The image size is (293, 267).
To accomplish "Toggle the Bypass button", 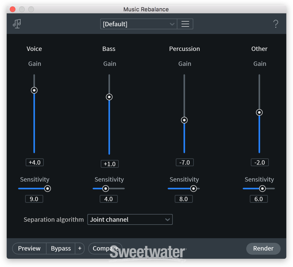I will [x=61, y=249].
